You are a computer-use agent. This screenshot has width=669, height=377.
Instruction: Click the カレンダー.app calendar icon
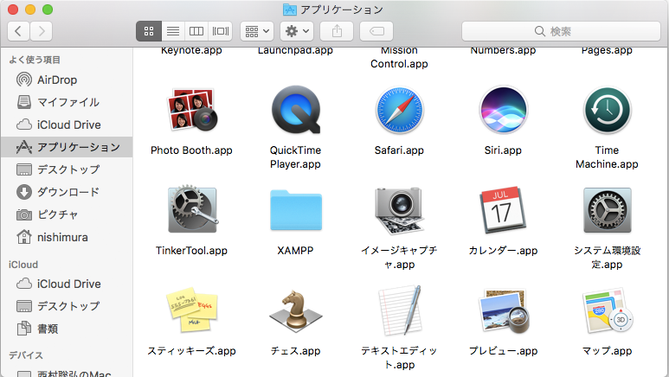503,210
